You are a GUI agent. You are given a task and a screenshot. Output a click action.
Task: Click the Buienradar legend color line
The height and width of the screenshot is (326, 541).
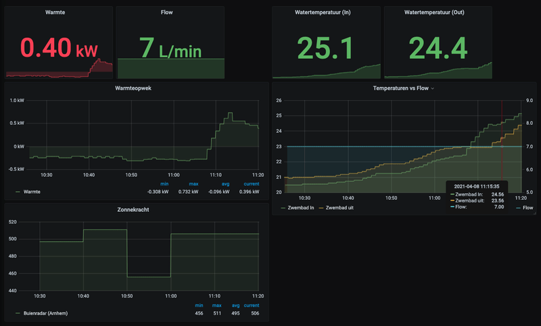tap(18, 313)
